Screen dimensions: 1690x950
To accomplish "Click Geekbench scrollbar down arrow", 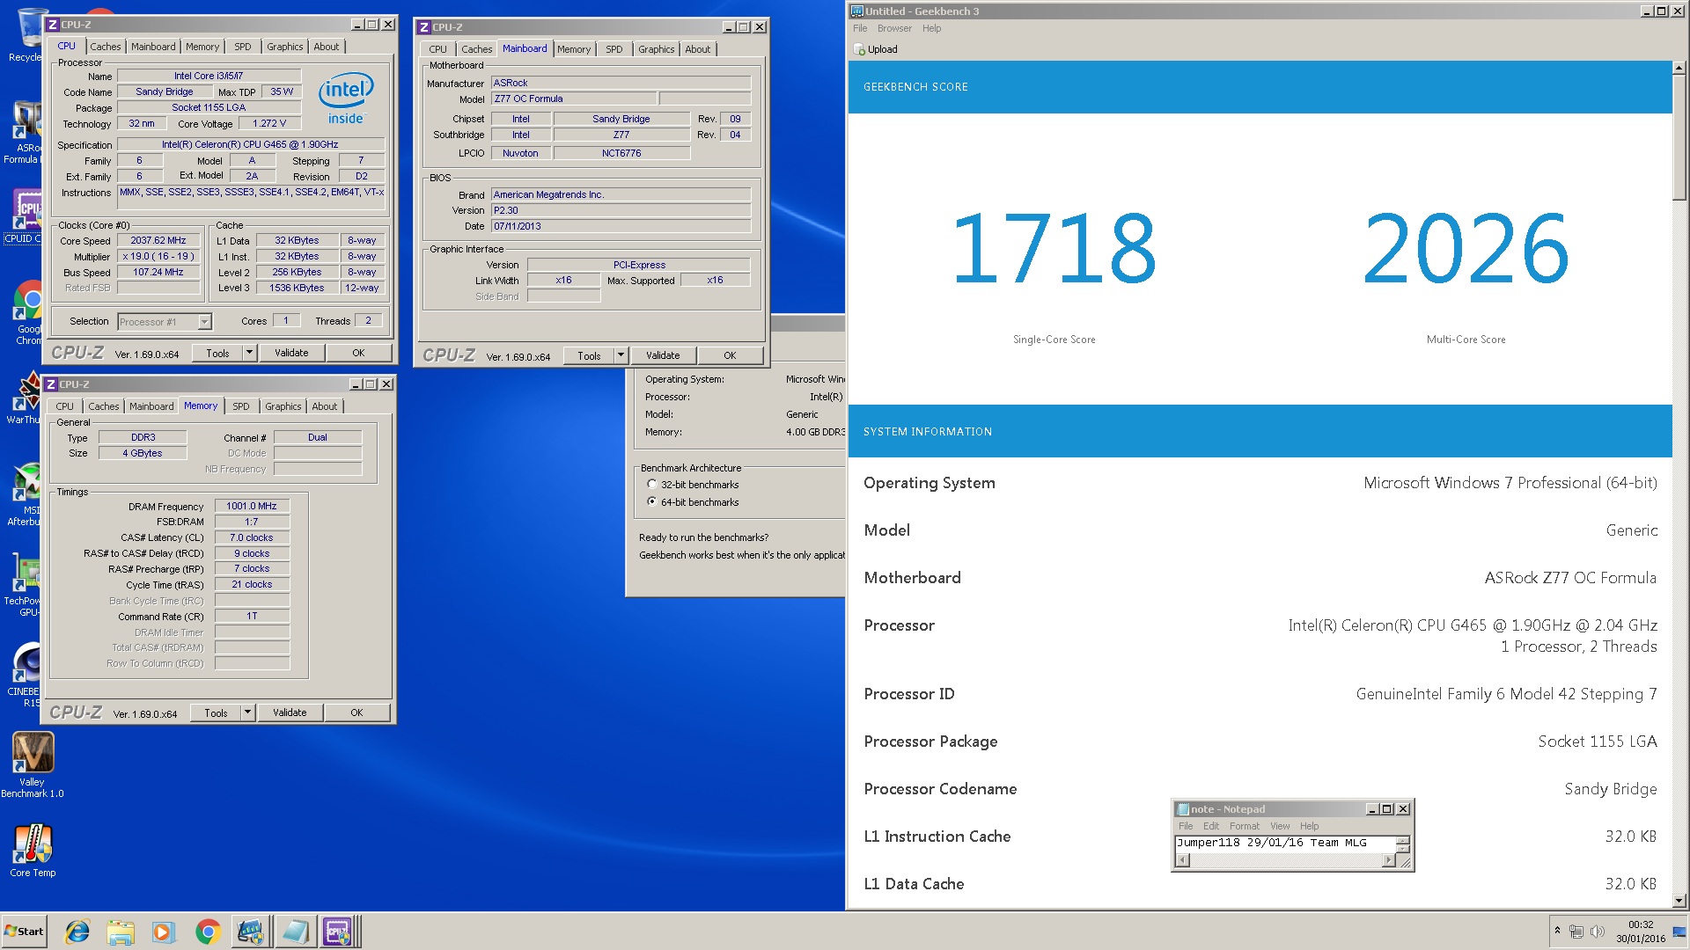I will (1679, 901).
